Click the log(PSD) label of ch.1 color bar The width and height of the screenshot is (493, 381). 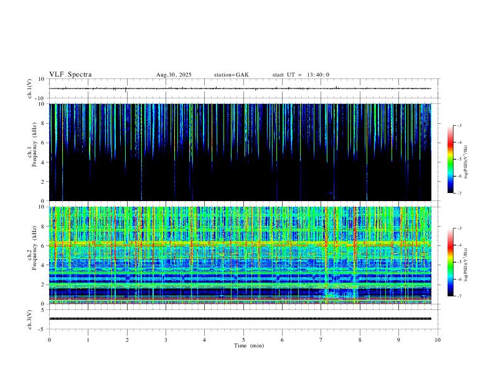pyautogui.click(x=466, y=162)
